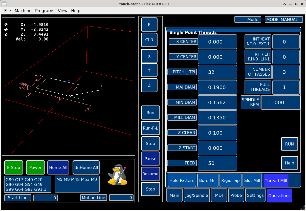
Task: Select the MAJ DIAM input field
Action: [217, 87]
